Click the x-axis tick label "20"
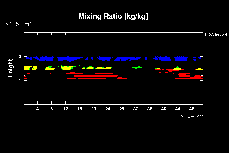Screen dimensions: 229x153 pyautogui.click(x=94, y=109)
